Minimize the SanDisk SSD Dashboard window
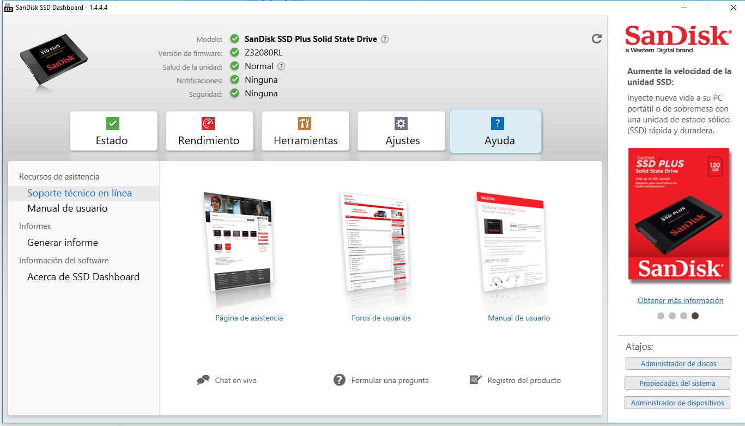745x426 pixels. coord(683,8)
